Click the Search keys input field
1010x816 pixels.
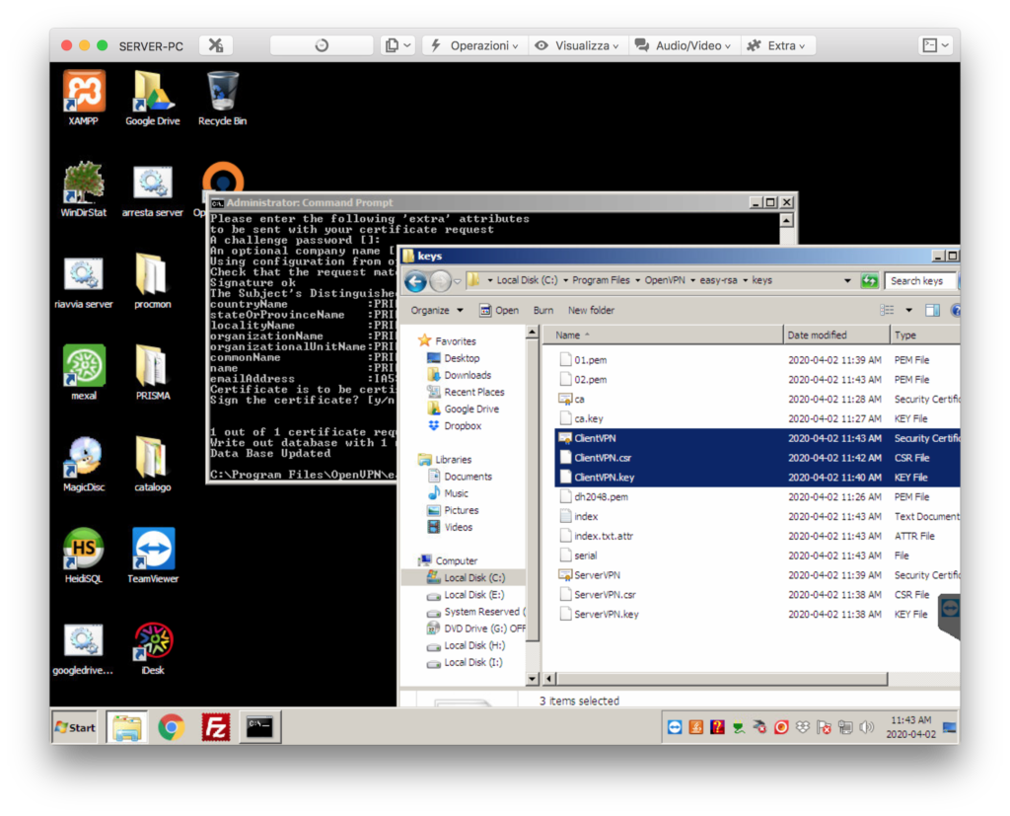click(919, 281)
